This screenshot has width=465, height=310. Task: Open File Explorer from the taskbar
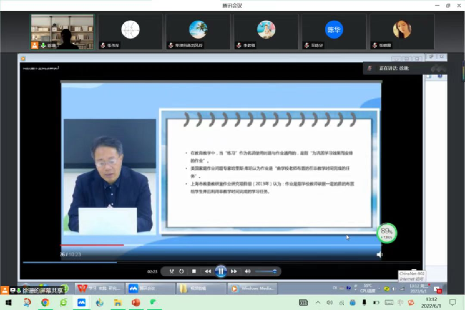point(118,302)
